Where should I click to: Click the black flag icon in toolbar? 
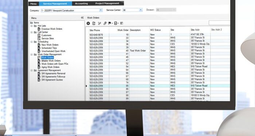point(110,23)
